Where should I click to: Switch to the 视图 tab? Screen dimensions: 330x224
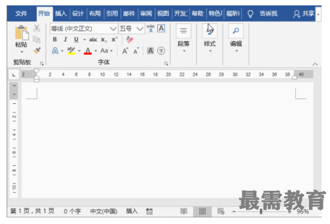[x=163, y=14]
